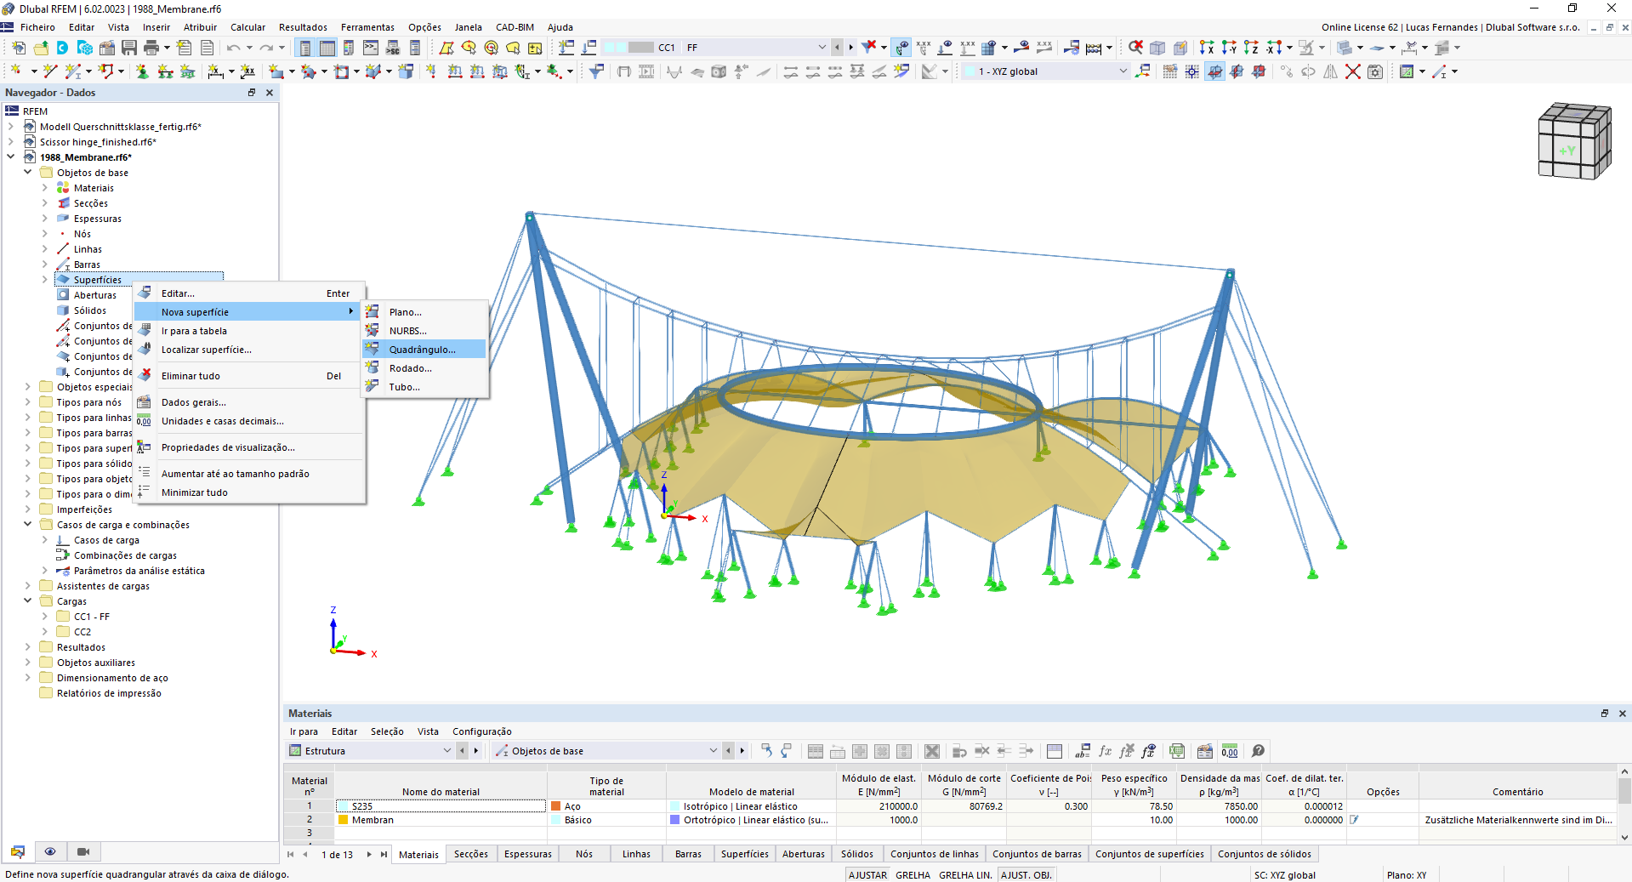Open an existing file with the folder icon
1632x882 pixels.
click(41, 48)
